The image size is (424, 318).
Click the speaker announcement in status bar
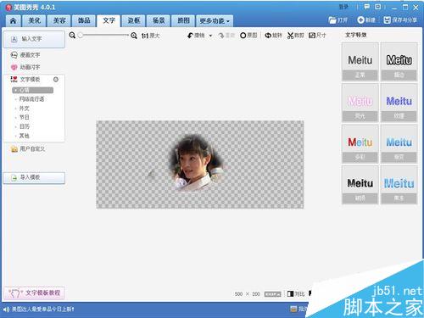click(x=39, y=310)
